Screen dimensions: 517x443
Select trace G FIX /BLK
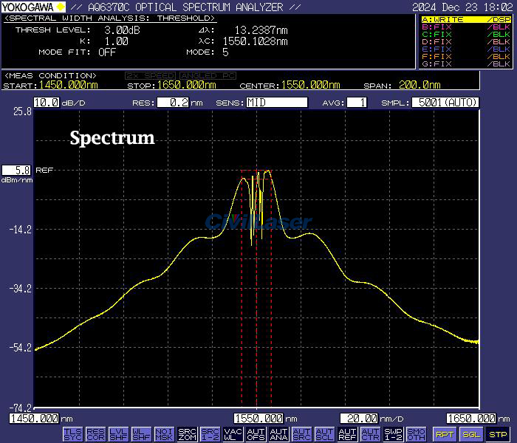coord(466,64)
